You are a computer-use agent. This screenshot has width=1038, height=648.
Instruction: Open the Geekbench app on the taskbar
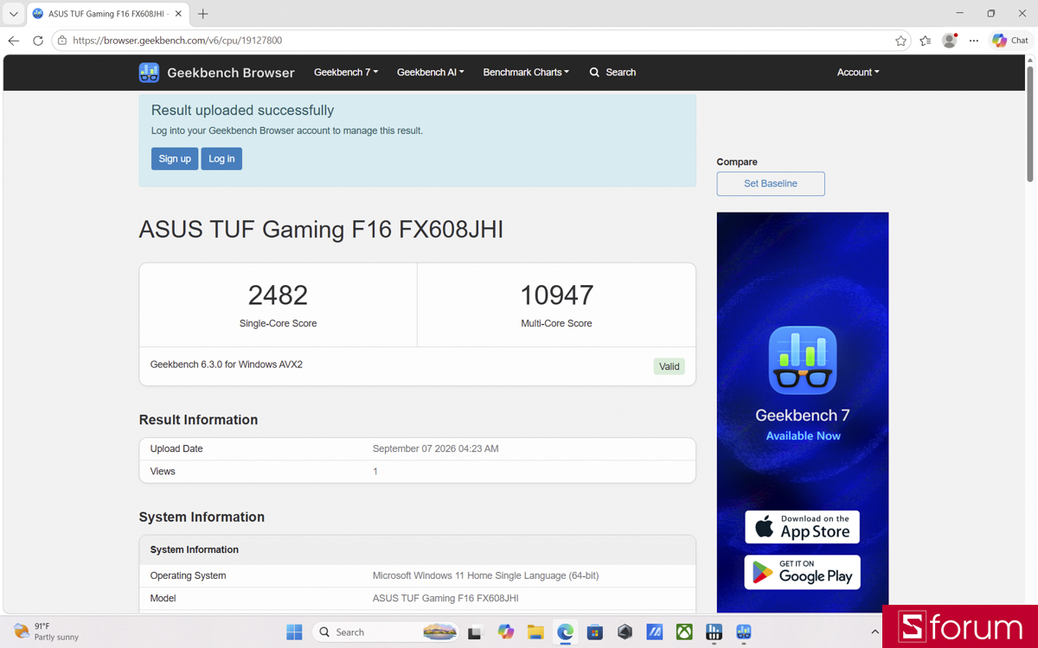[x=744, y=632]
